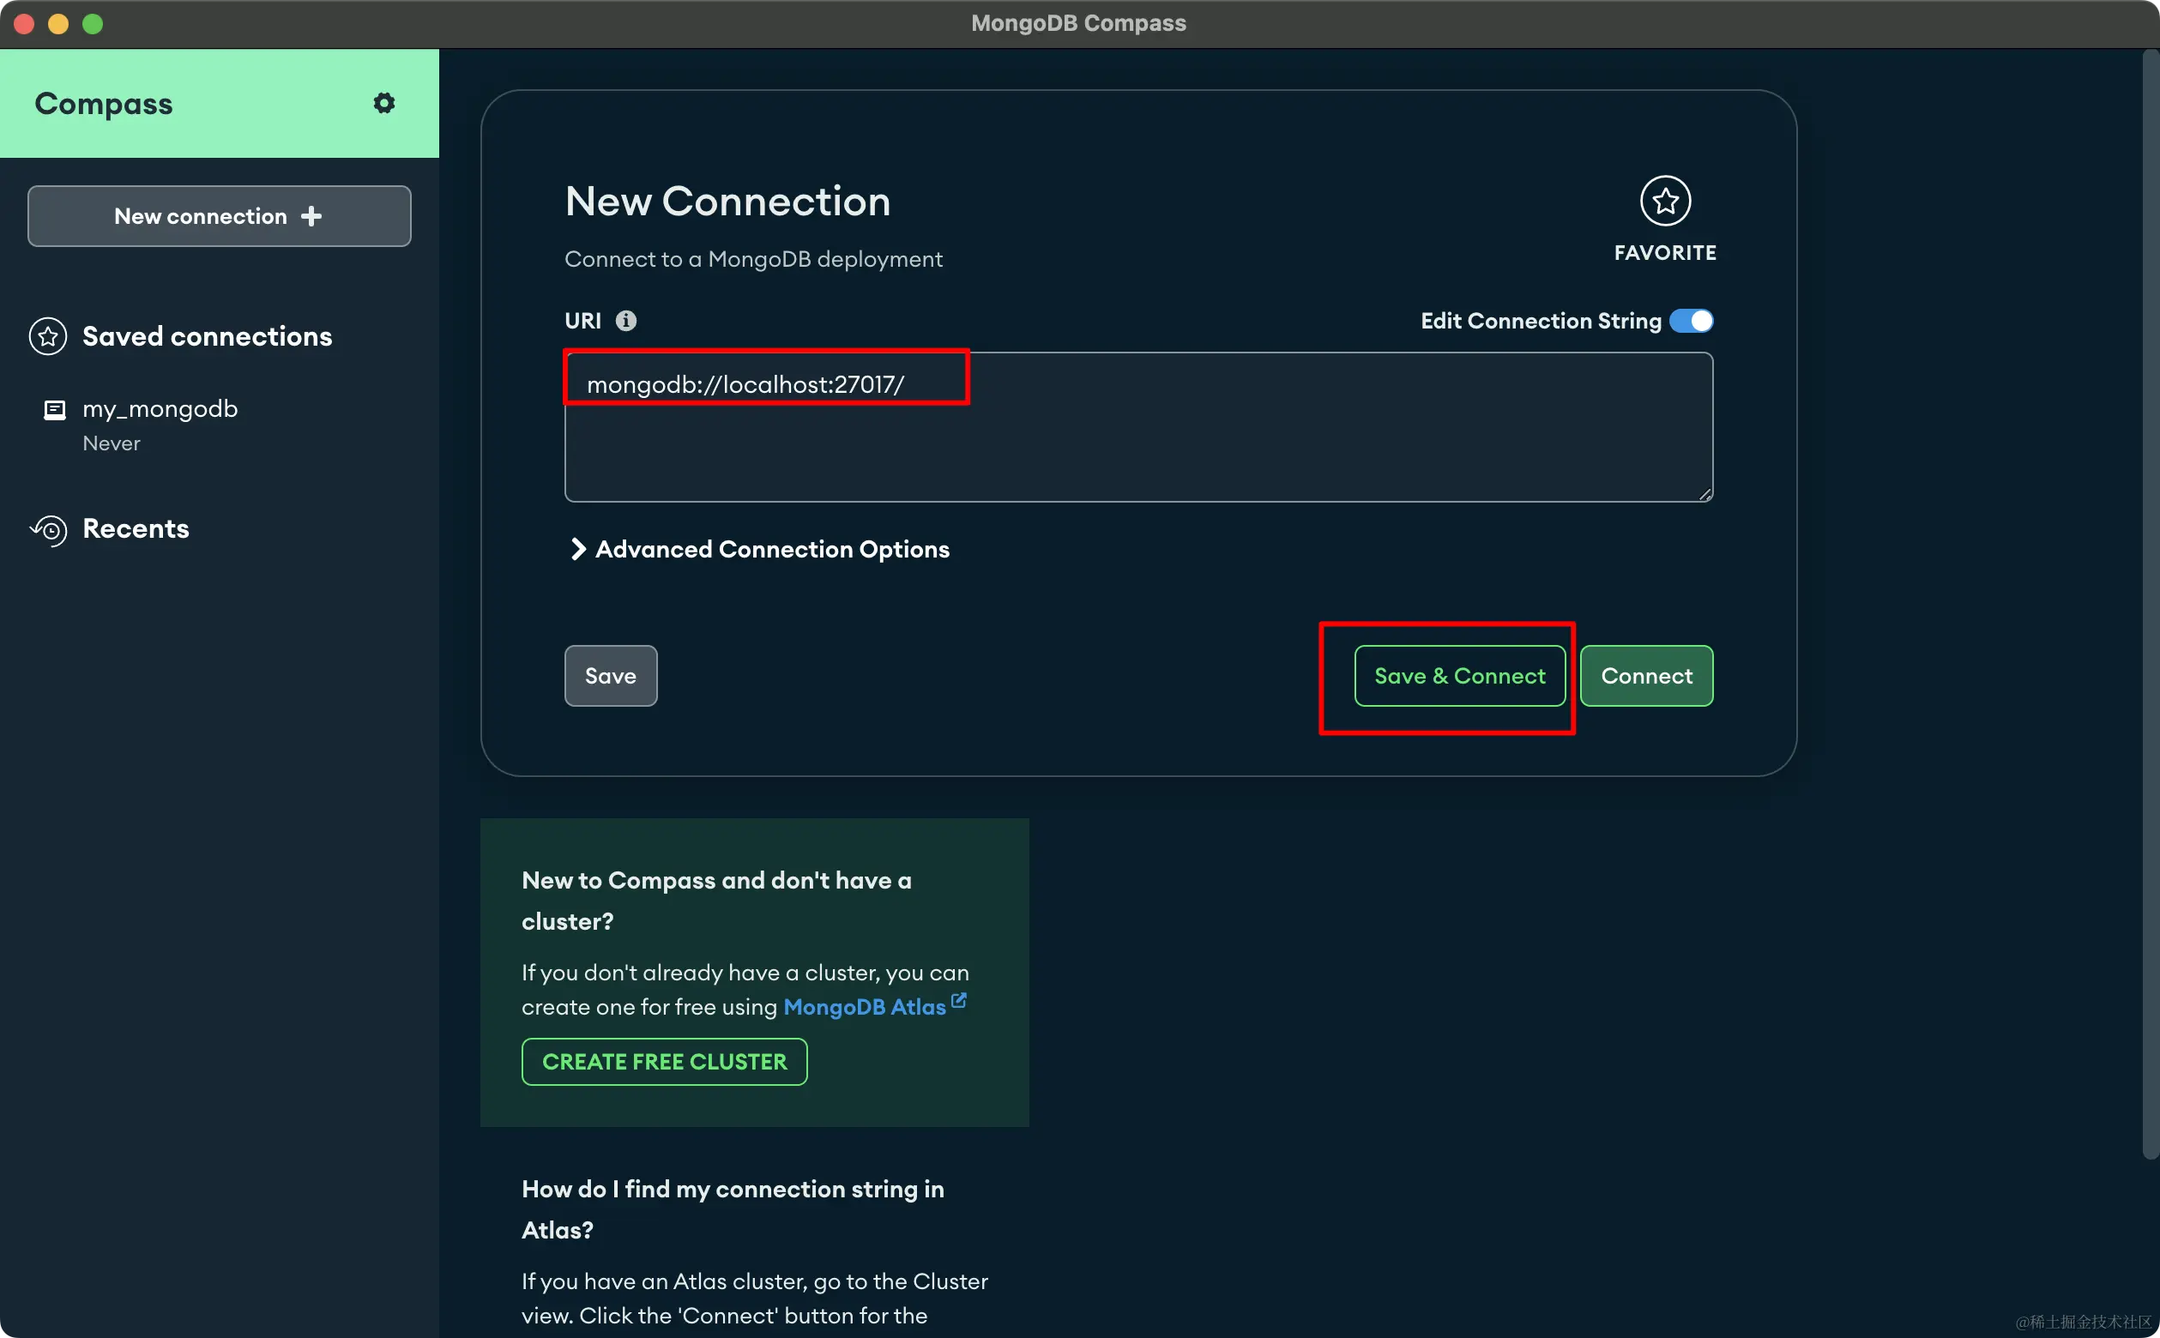Open the MongoDB Atlas link
This screenshot has height=1338, width=2160.
865,1007
